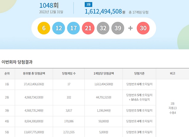Click winner count 2,721,555 cell
Screen dimensions: 189x137
click(69, 132)
